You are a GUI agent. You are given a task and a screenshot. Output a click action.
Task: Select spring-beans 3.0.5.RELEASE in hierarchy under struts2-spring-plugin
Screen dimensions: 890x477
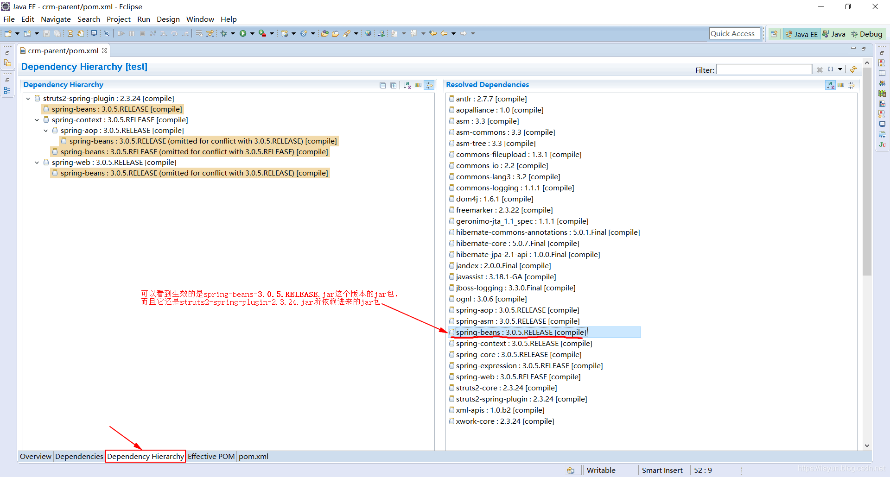113,109
